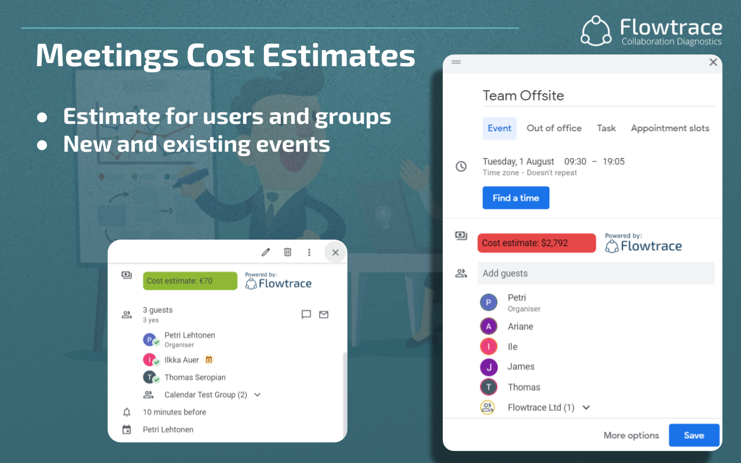Expand the Flowtrace Ltd guest group
Image resolution: width=741 pixels, height=463 pixels.
click(586, 407)
